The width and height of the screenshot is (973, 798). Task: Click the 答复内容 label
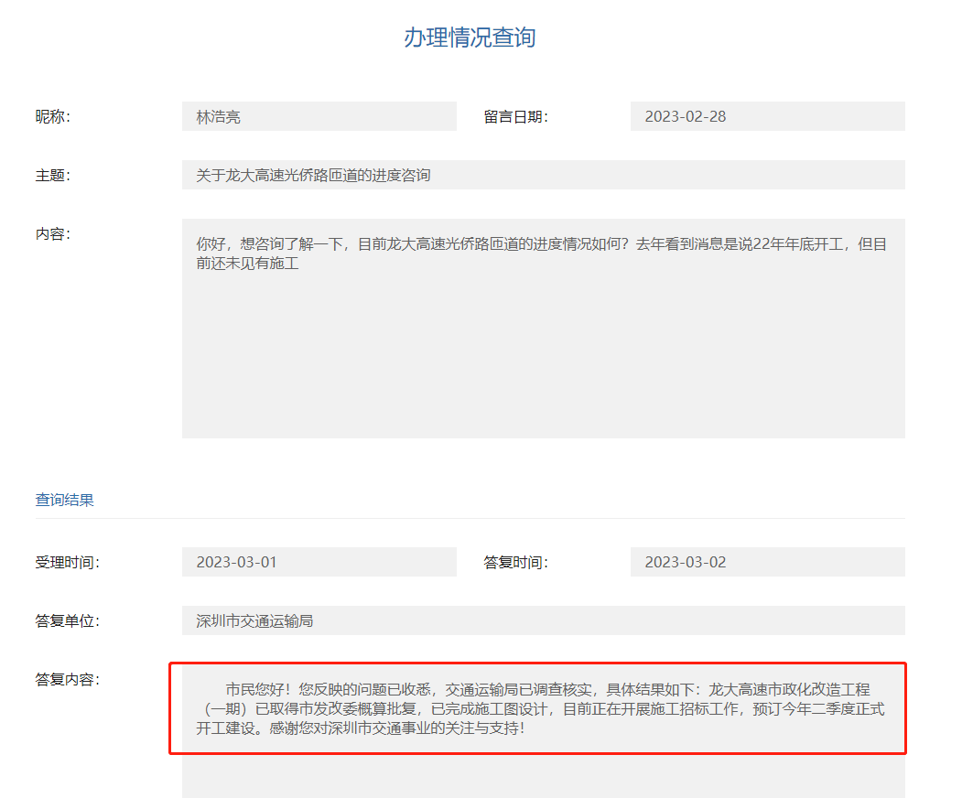tap(68, 680)
